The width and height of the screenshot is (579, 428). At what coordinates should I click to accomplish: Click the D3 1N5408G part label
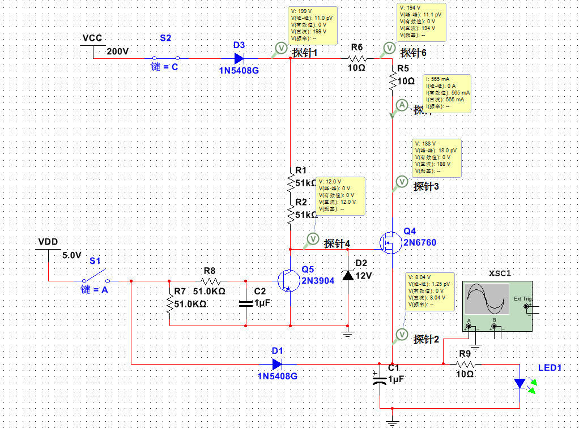(x=239, y=70)
